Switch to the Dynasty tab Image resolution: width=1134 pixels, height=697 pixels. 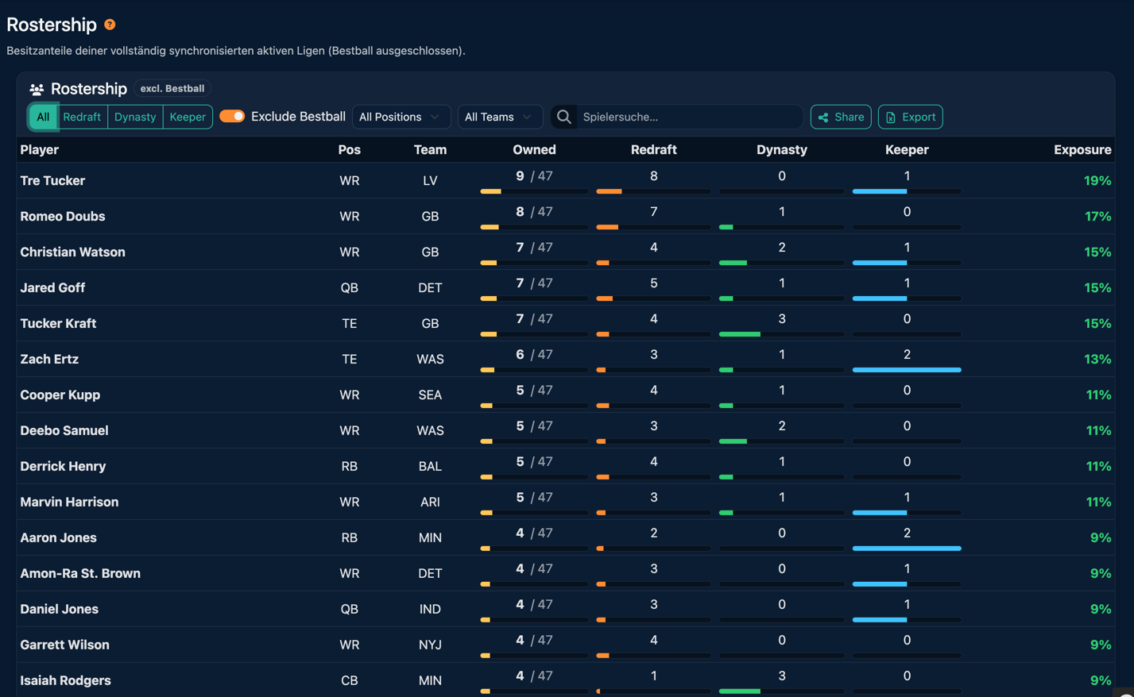[x=135, y=117]
